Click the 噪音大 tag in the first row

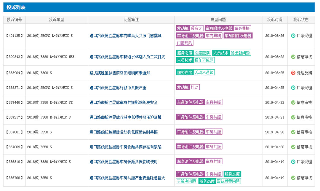click(x=196, y=28)
